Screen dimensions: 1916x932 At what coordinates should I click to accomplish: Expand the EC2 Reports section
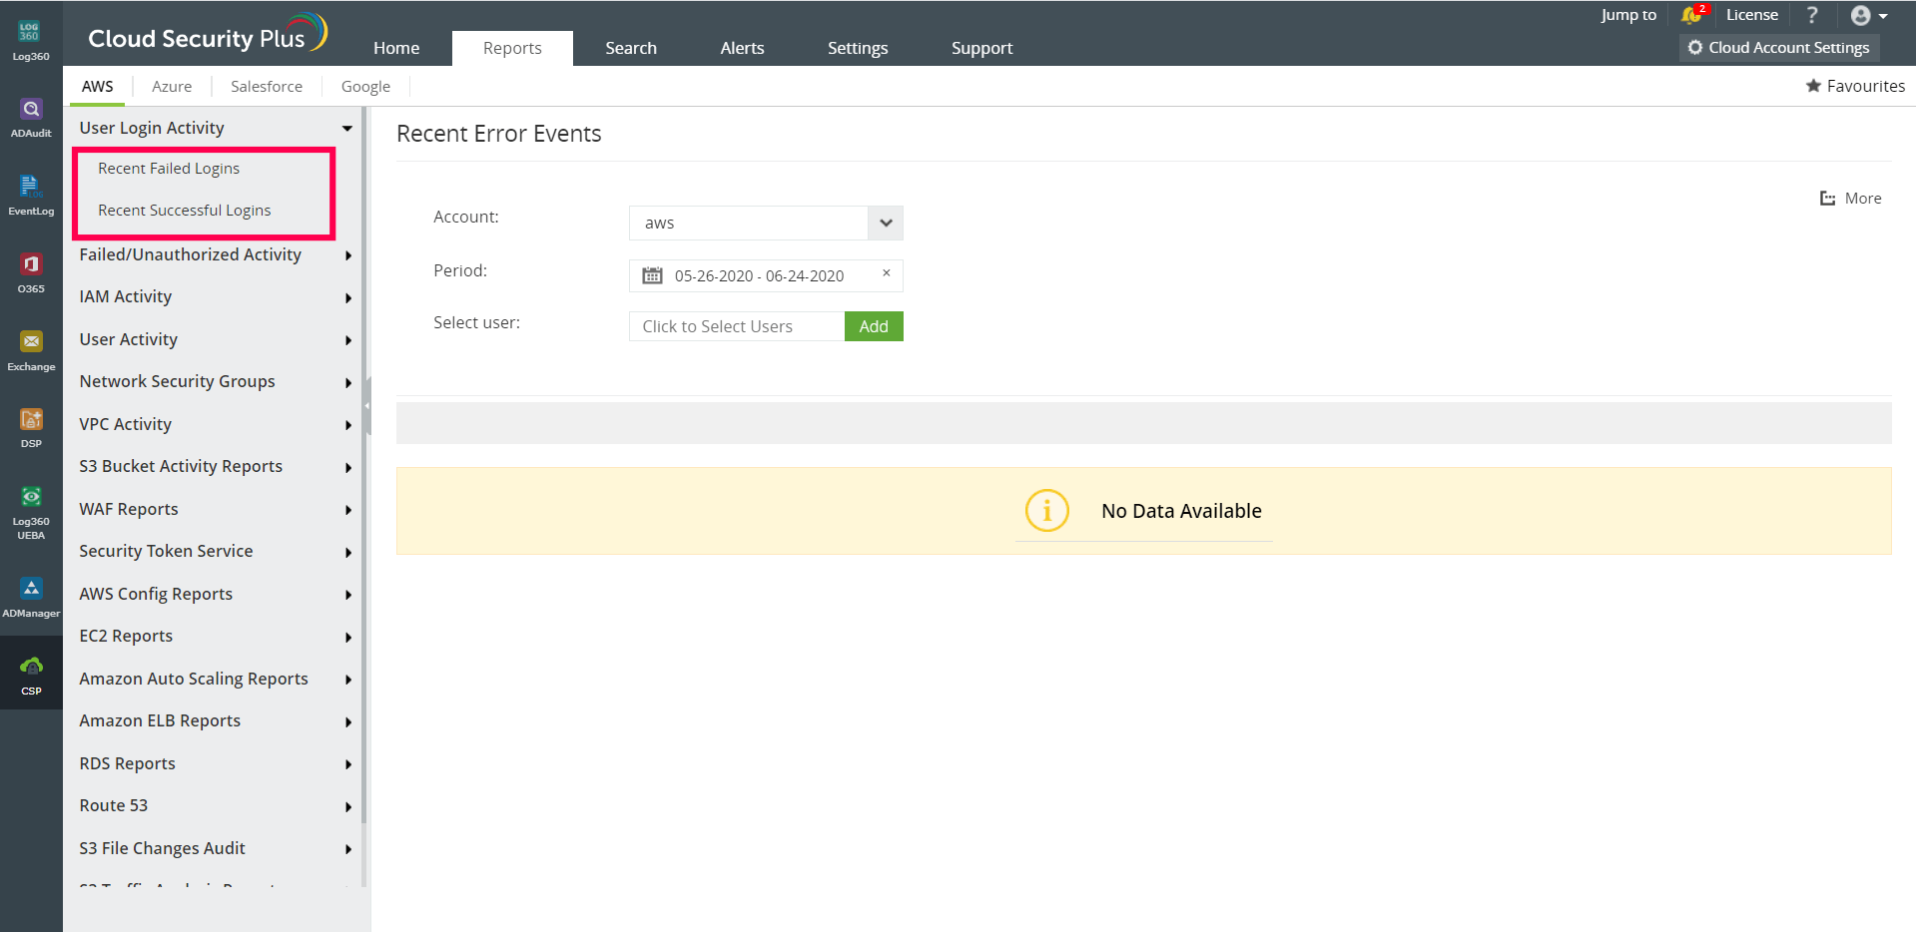pyautogui.click(x=348, y=637)
